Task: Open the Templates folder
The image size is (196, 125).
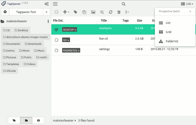Action: [11, 64]
